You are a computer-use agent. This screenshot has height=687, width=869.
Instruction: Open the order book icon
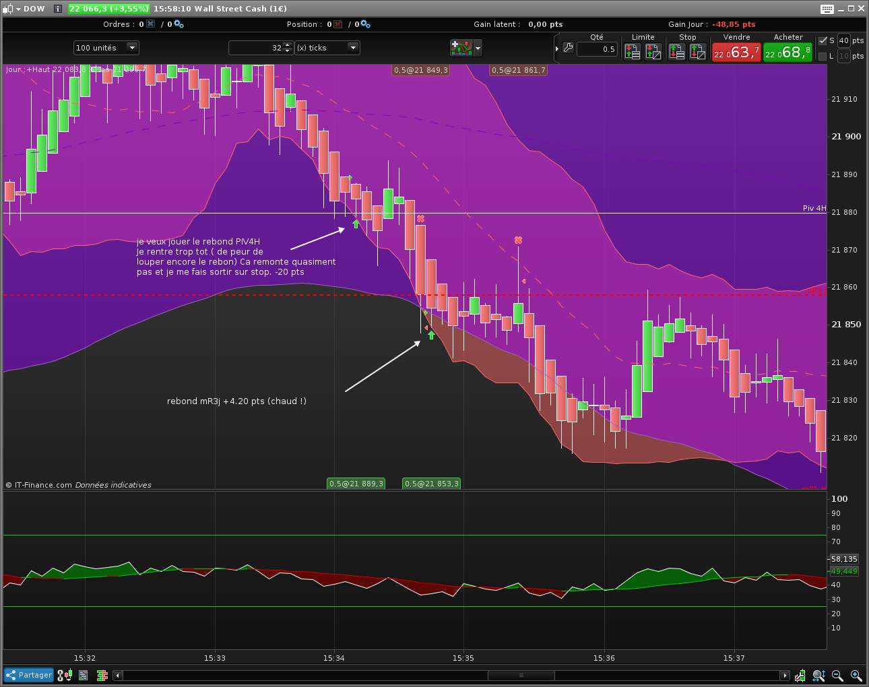point(102,675)
